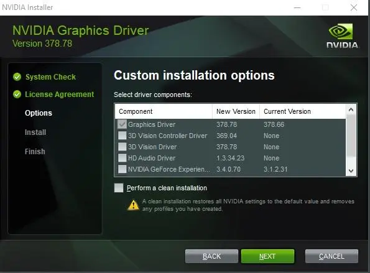Click the component list scrollbar thumb
This screenshot has height=273, width=370.
point(351,136)
